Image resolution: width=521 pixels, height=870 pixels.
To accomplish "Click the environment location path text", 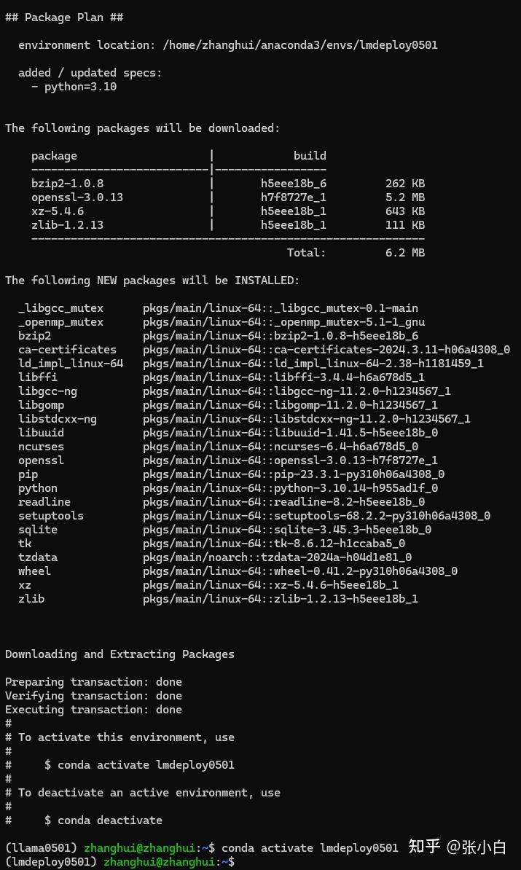I will point(300,45).
